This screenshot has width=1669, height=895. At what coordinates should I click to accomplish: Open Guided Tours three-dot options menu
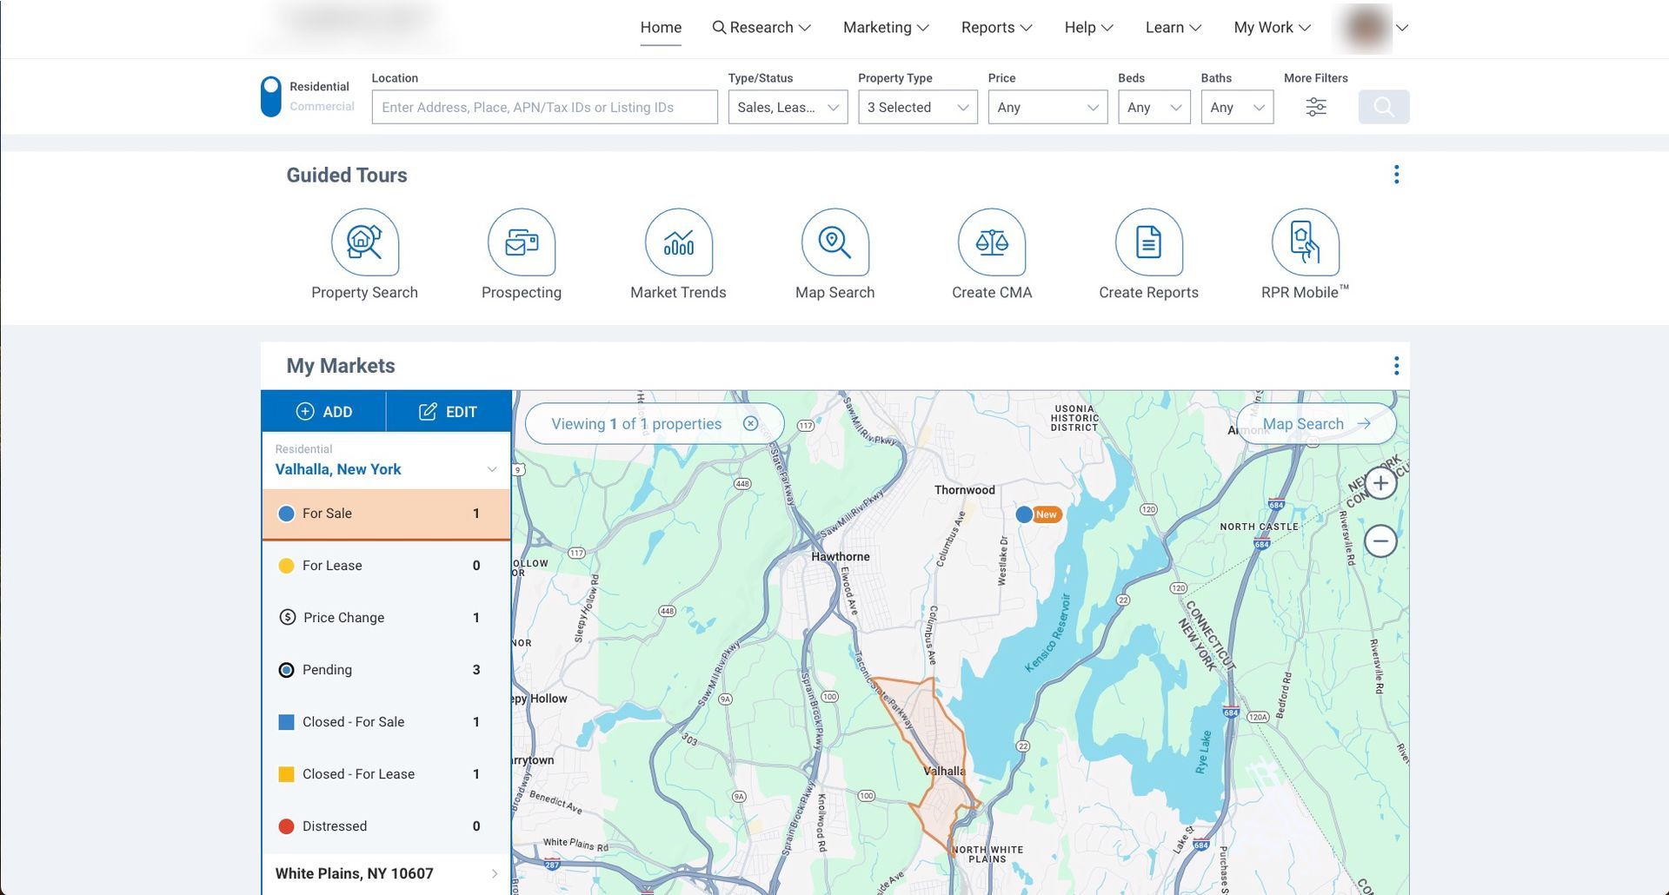tap(1396, 175)
